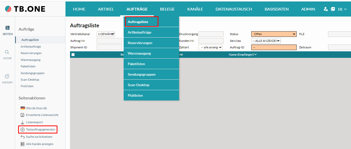Focus the PLZ input field
The width and height of the screenshot is (351, 149).
[339, 34]
